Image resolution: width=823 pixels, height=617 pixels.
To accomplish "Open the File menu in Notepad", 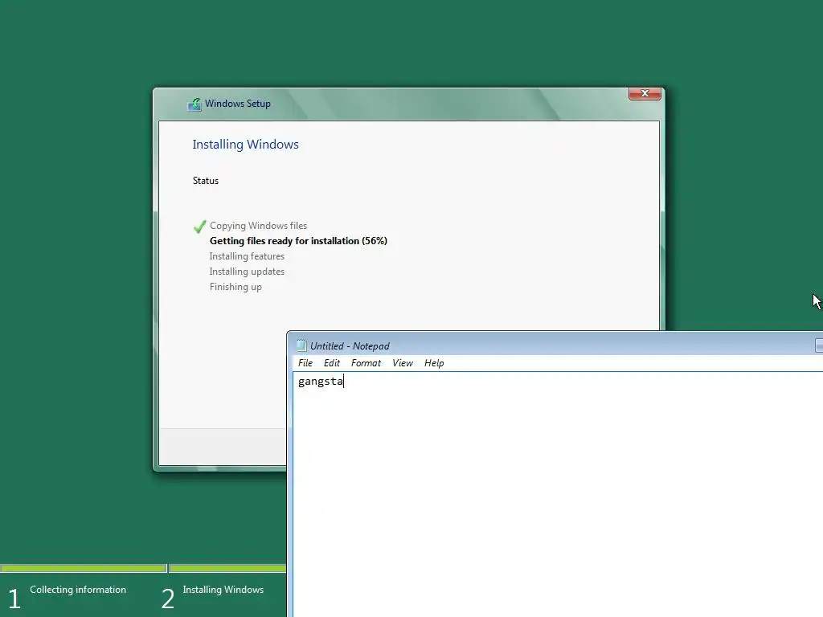I will coord(305,363).
